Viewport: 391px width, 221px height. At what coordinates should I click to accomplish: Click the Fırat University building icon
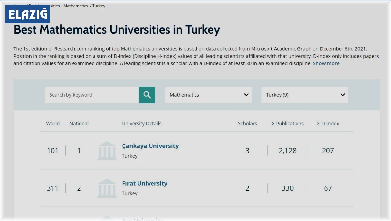(x=107, y=188)
